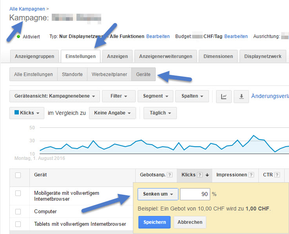289x234 pixels.
Task: Click help icon next to CTR
Action: (277, 175)
